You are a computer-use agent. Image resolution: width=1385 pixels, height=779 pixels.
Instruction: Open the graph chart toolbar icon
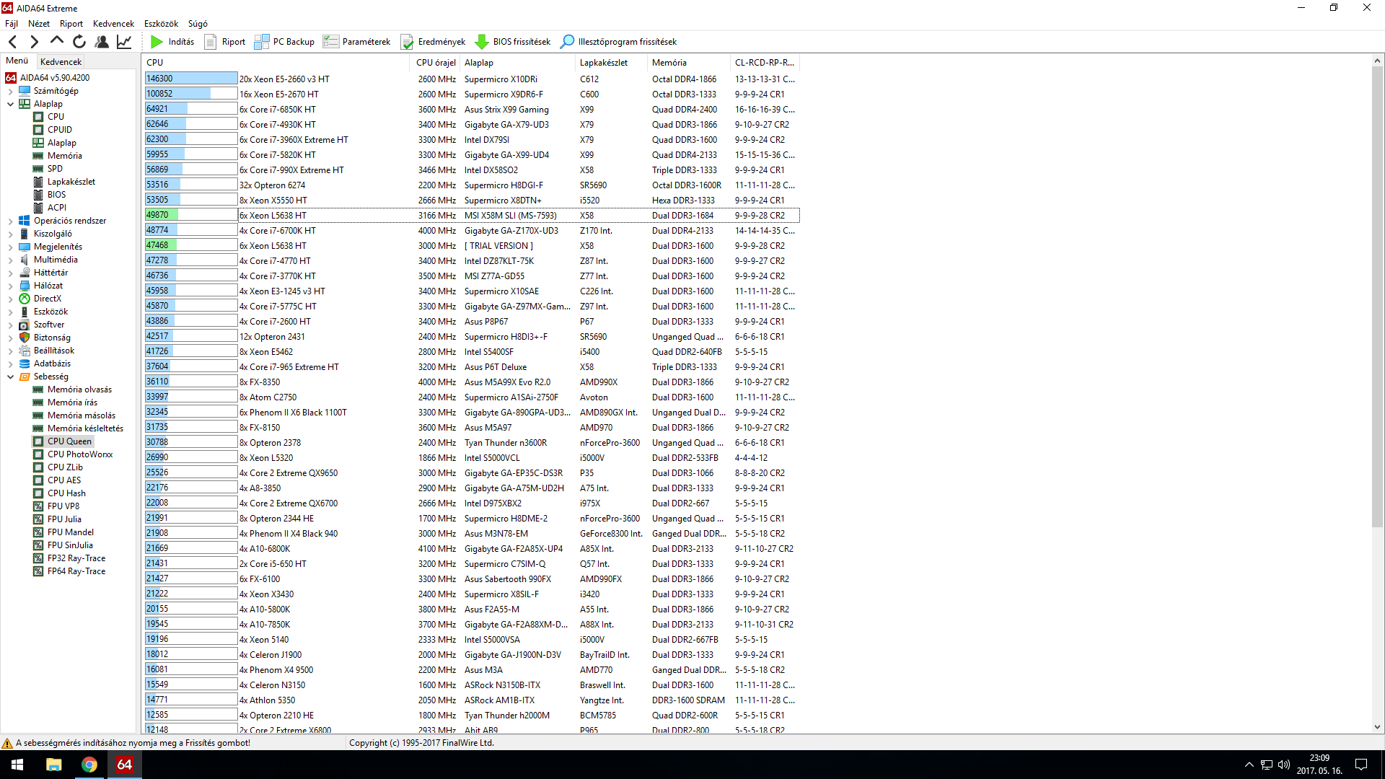point(124,42)
